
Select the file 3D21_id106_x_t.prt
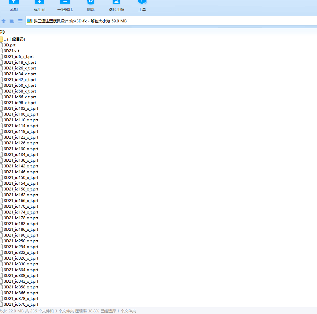(21, 114)
